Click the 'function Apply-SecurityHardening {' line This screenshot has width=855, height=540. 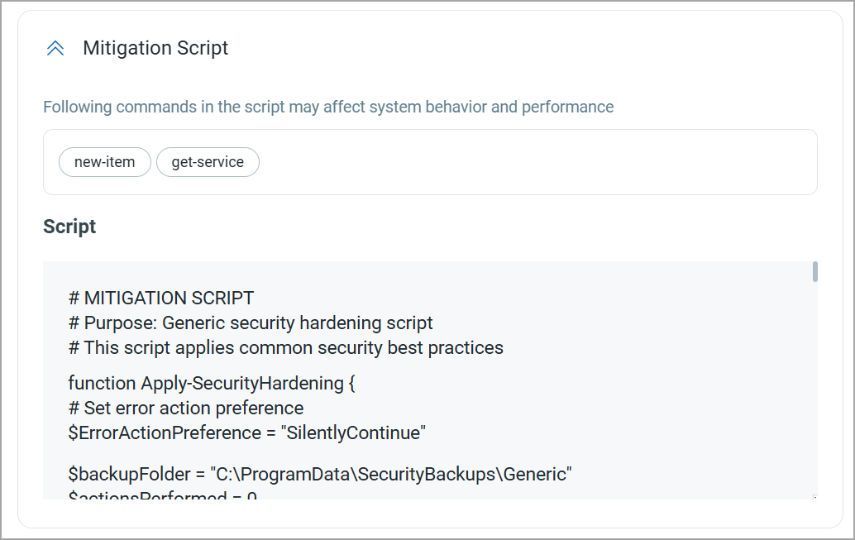tap(212, 383)
